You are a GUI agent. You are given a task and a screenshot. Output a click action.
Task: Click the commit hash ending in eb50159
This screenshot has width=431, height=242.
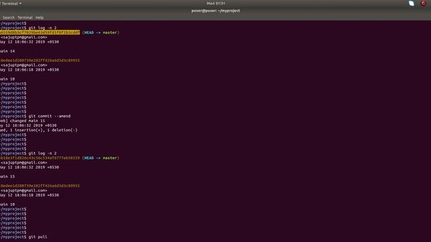click(x=40, y=158)
